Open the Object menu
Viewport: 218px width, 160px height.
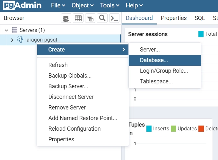coord(83,5)
